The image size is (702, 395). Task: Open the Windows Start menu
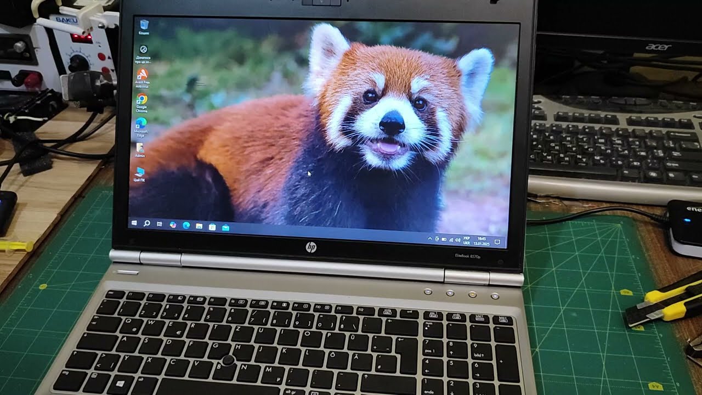[x=134, y=223]
